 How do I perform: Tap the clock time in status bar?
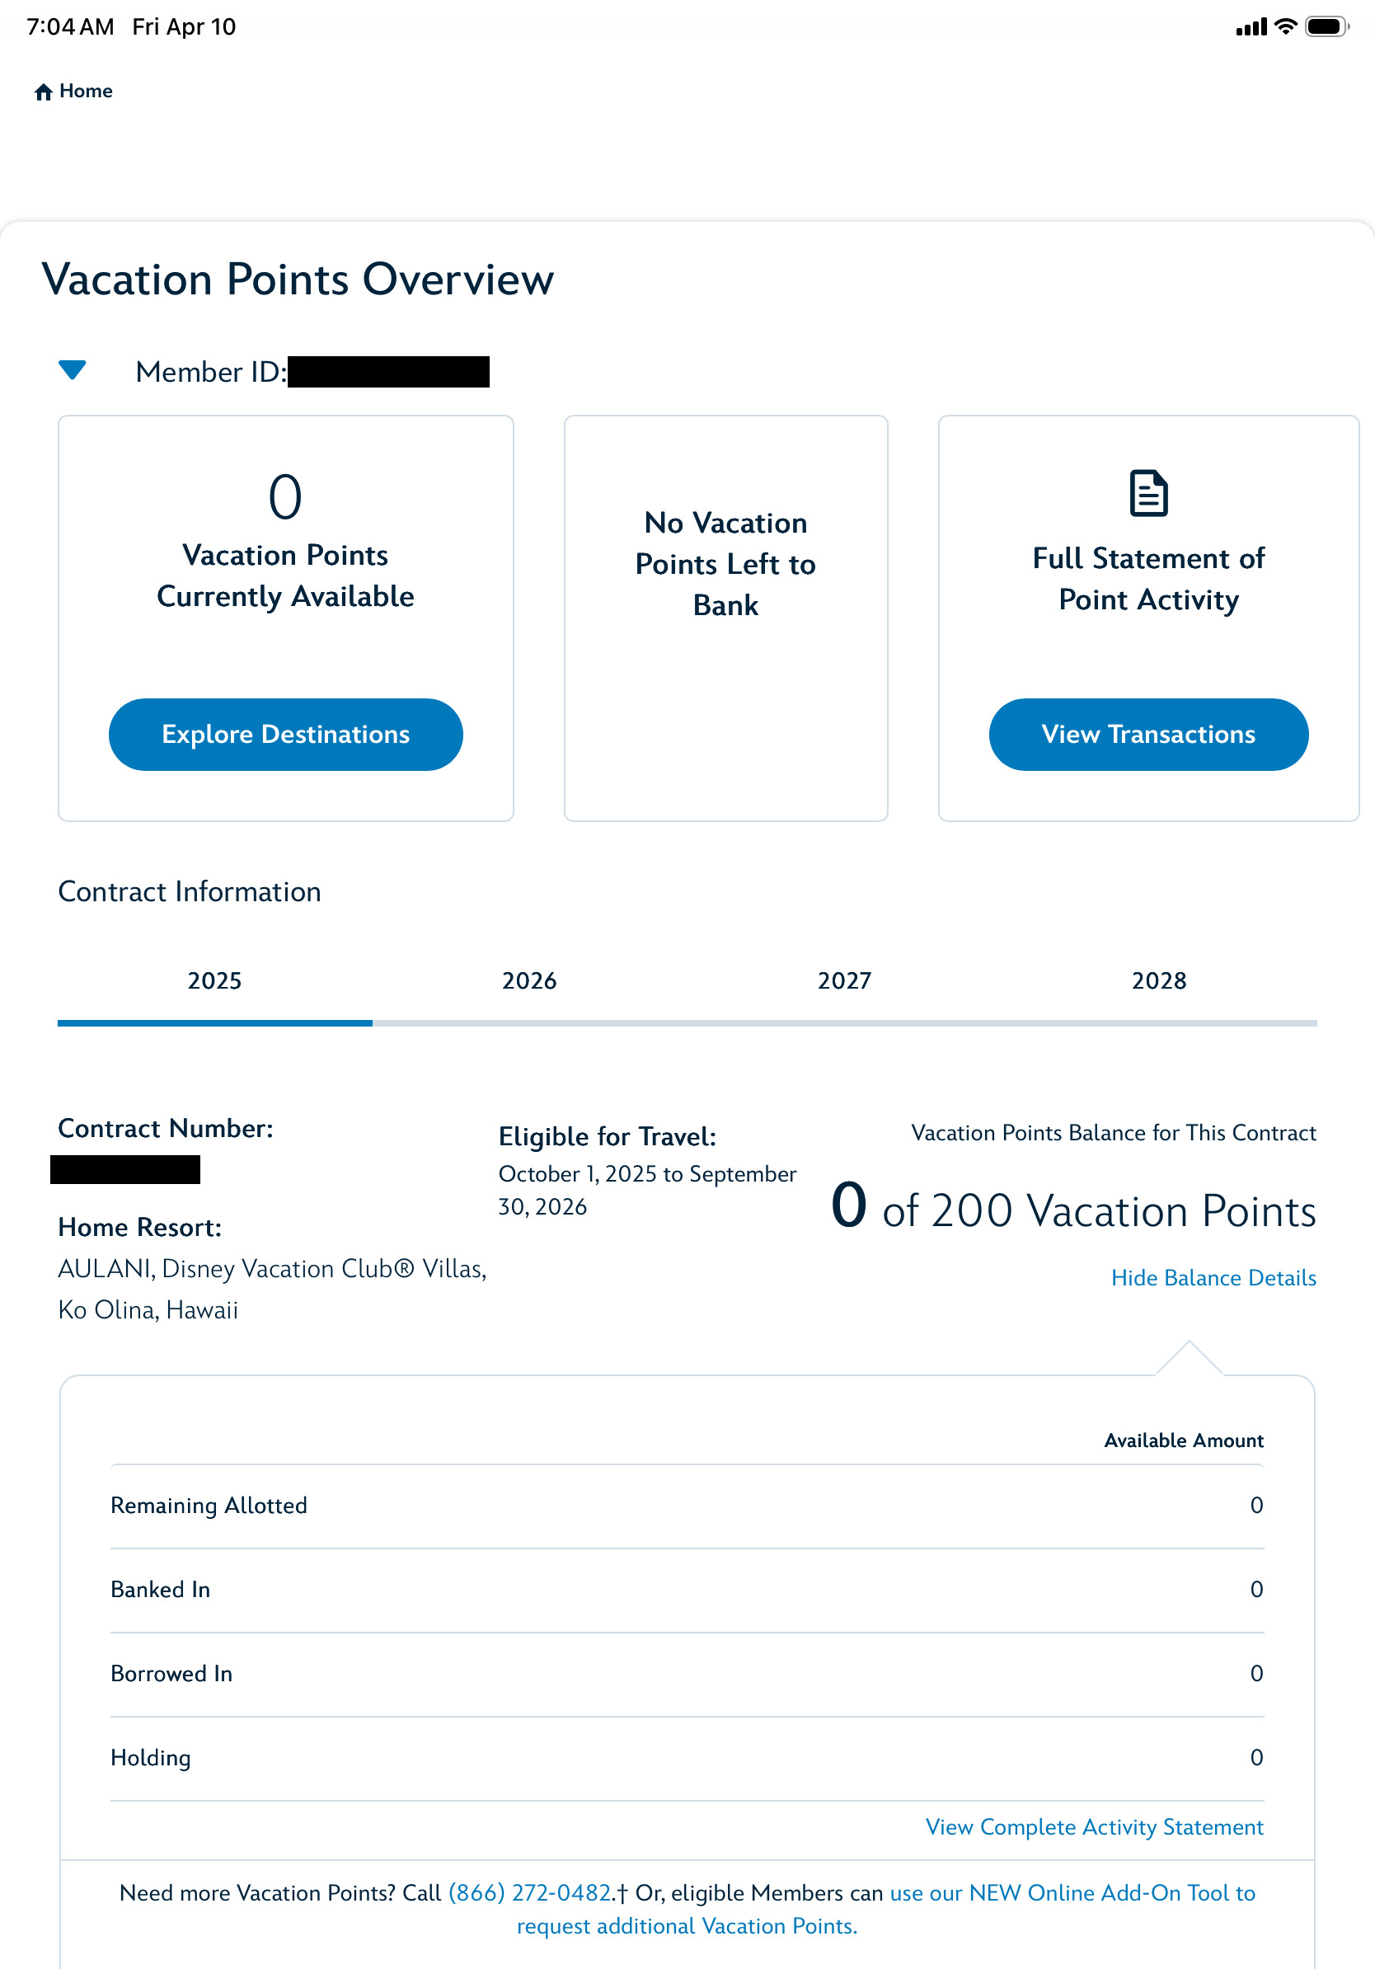coord(70,27)
